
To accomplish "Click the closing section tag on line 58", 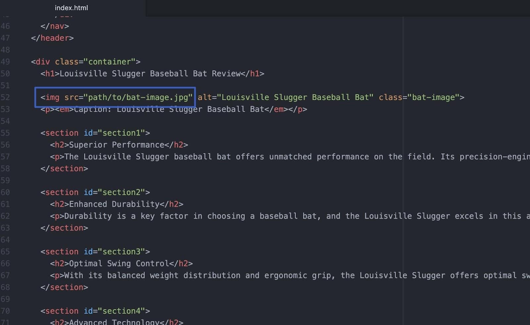I will 65,168.
